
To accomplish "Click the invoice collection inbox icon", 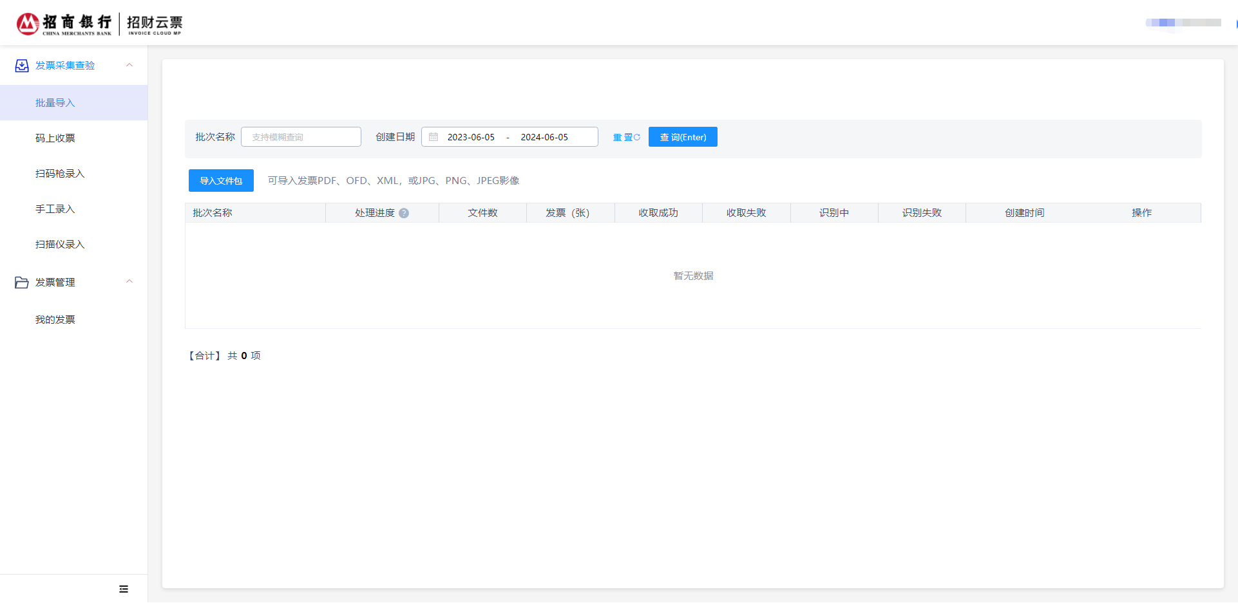I will tap(22, 66).
